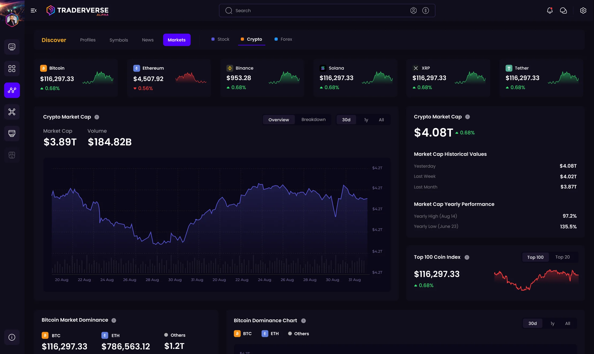Open the storefront icon in sidebar
This screenshot has height=354, width=594.
[x=12, y=155]
